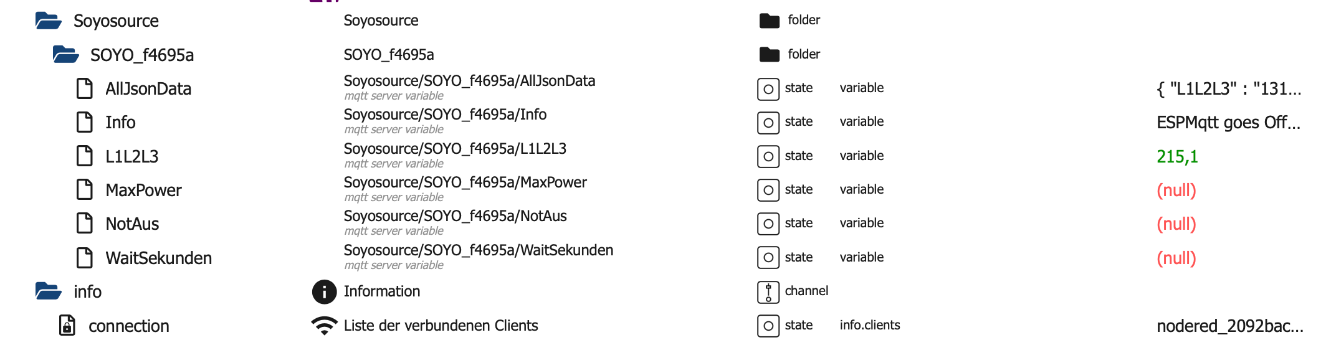Click the wifi icon beside Liste der verbundenen Clients
Screen dimensions: 1336x345
coord(324,326)
